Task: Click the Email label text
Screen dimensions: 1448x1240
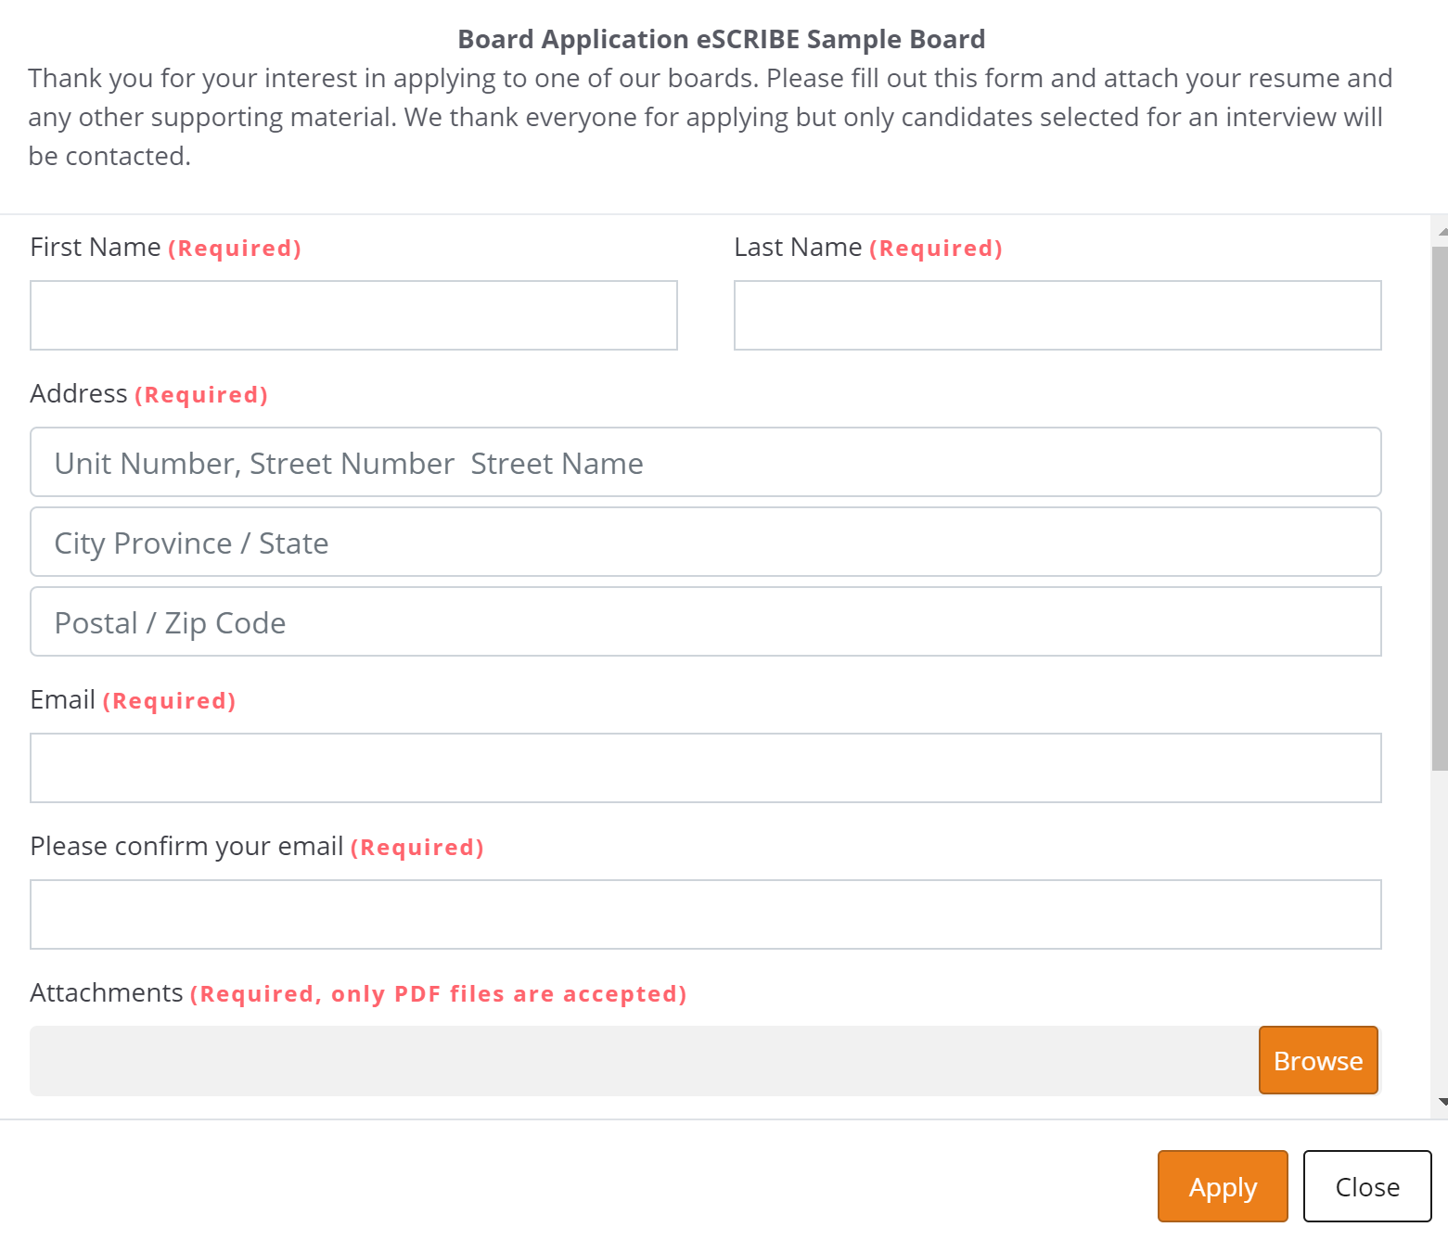Action: [x=63, y=700]
